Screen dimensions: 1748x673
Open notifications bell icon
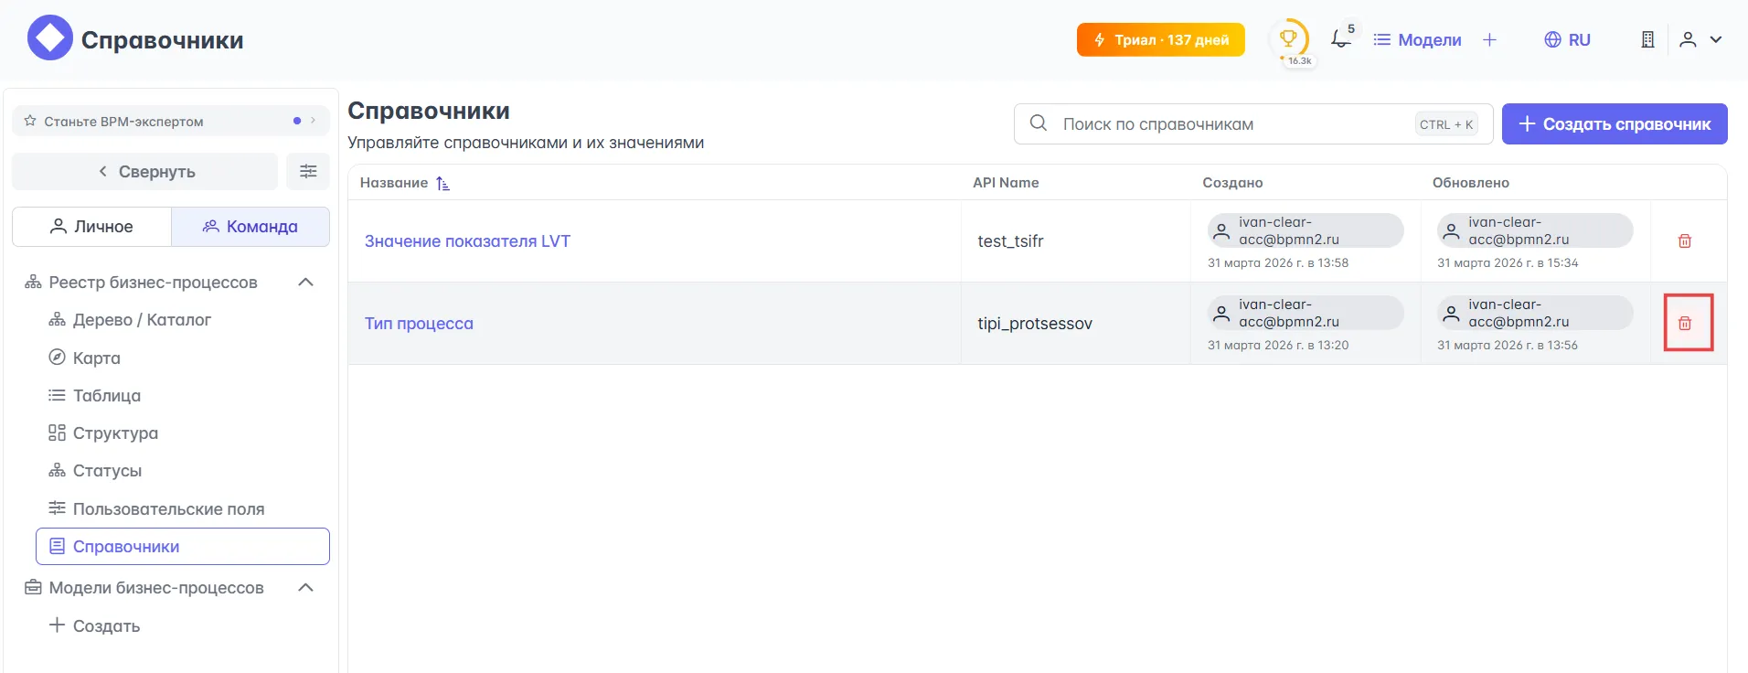pos(1340,39)
